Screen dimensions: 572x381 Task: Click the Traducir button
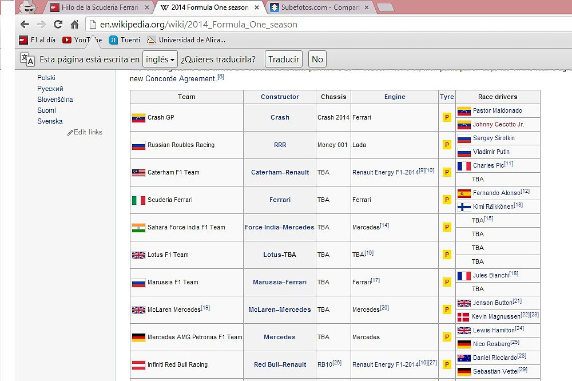click(284, 59)
